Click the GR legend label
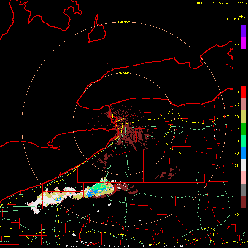The width and height of the screenshot is (248, 248). (236, 104)
